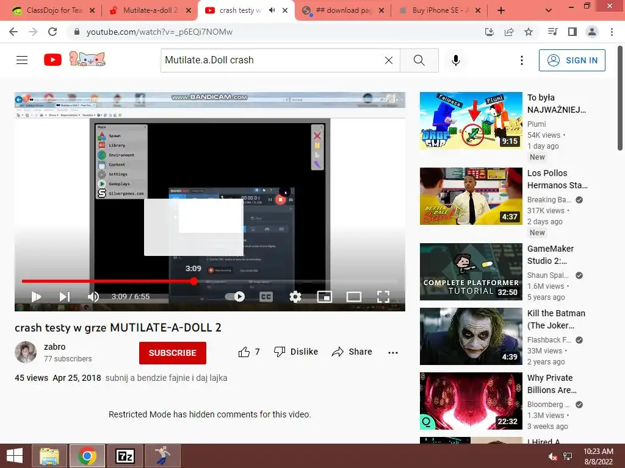Open 7-Zip from the taskbar
This screenshot has height=468, width=625.
point(125,456)
